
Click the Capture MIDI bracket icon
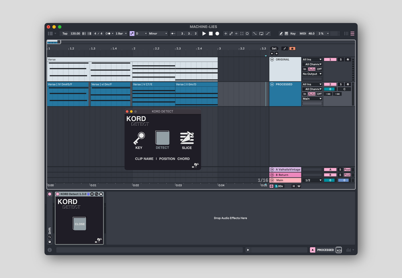[242, 34]
